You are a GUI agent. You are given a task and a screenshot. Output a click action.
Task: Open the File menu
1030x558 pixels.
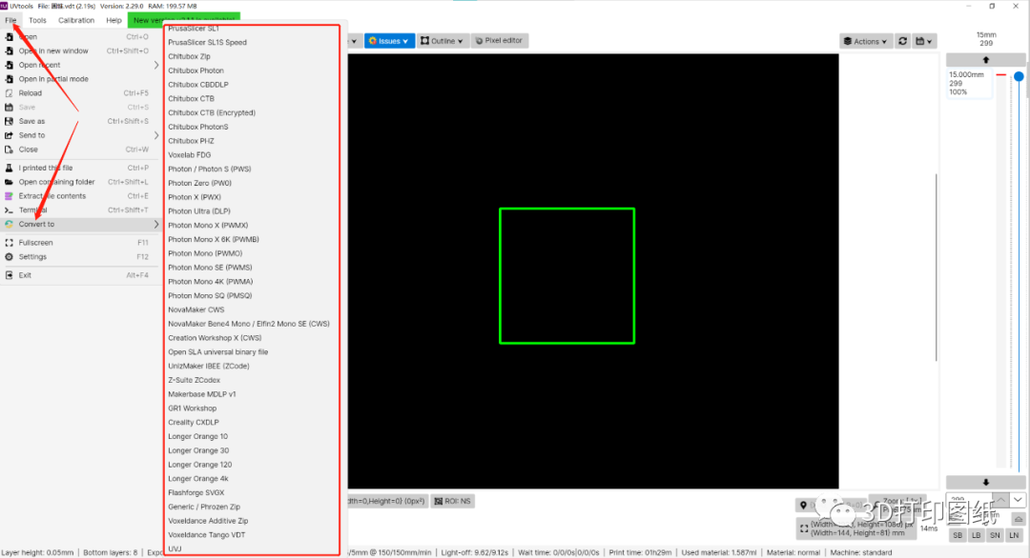click(11, 20)
